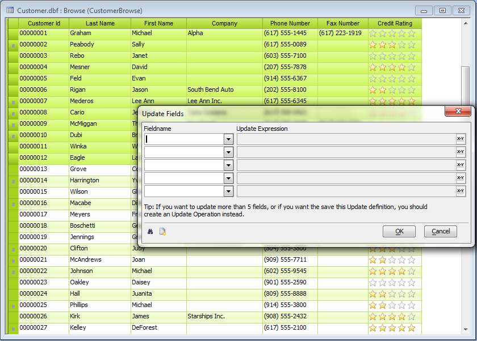
Task: Click the table icon in Customer.dbf title bar
Action: 10,10
